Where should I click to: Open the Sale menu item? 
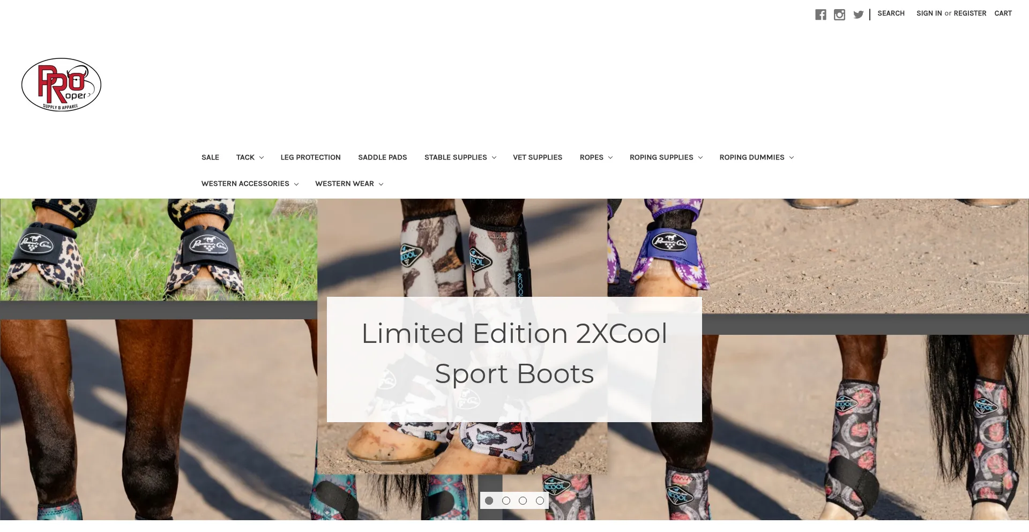210,157
